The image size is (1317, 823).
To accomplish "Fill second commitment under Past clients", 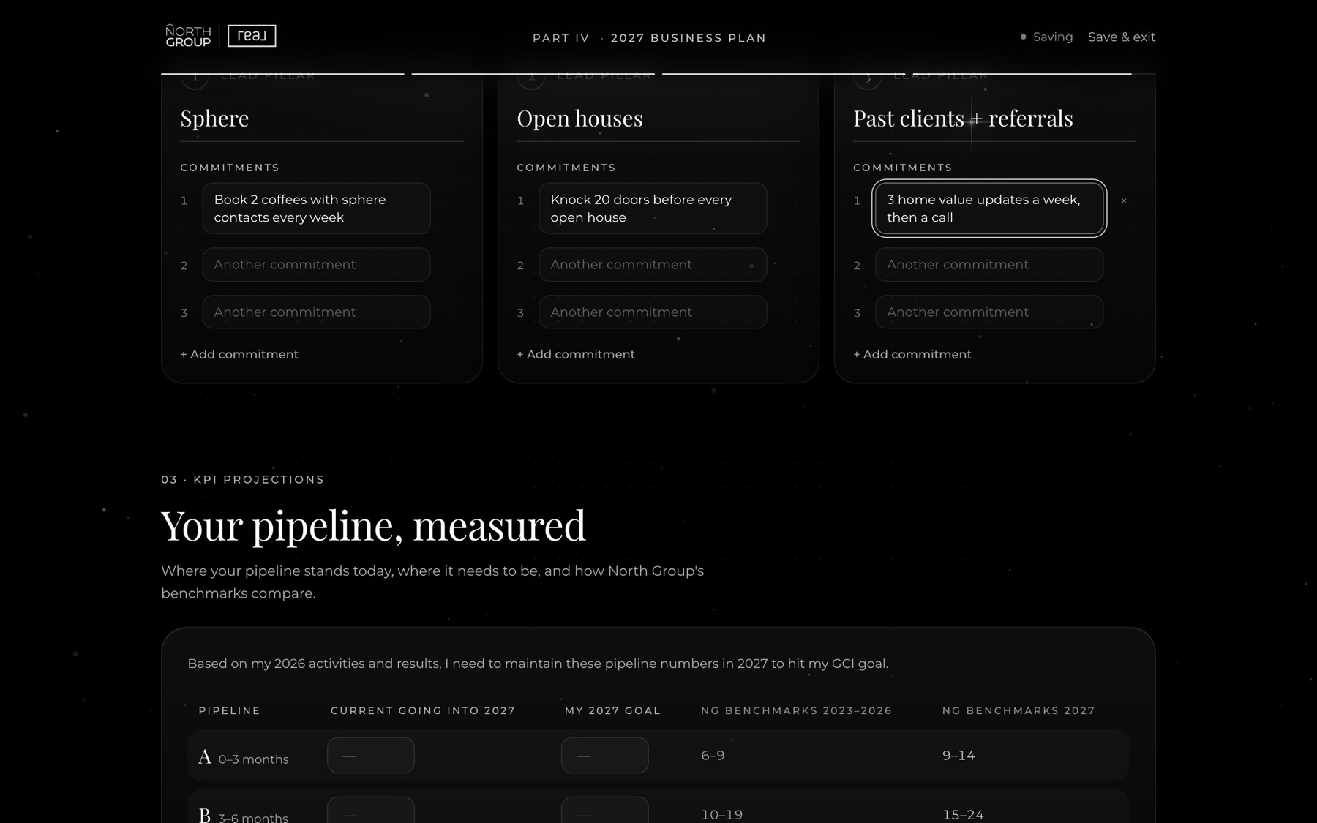I will 989,264.
